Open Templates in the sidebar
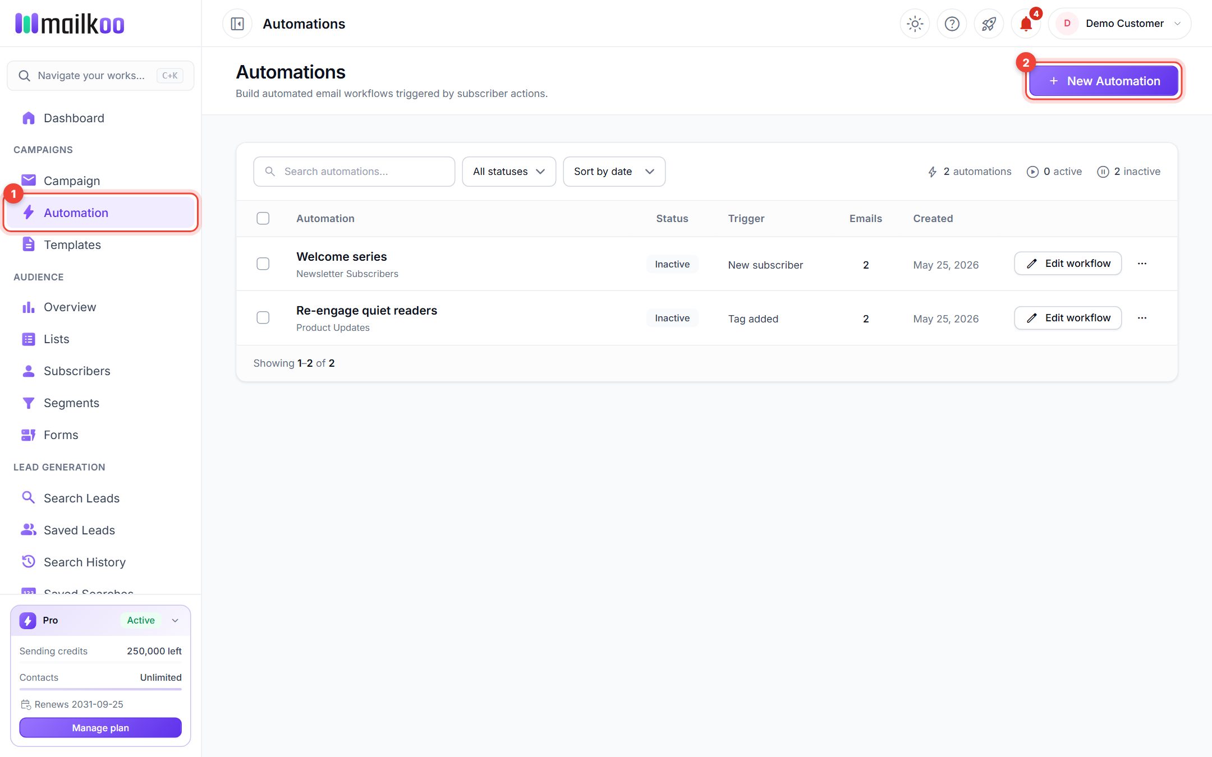Screen dimensions: 1212x757 (x=100, y=244)
